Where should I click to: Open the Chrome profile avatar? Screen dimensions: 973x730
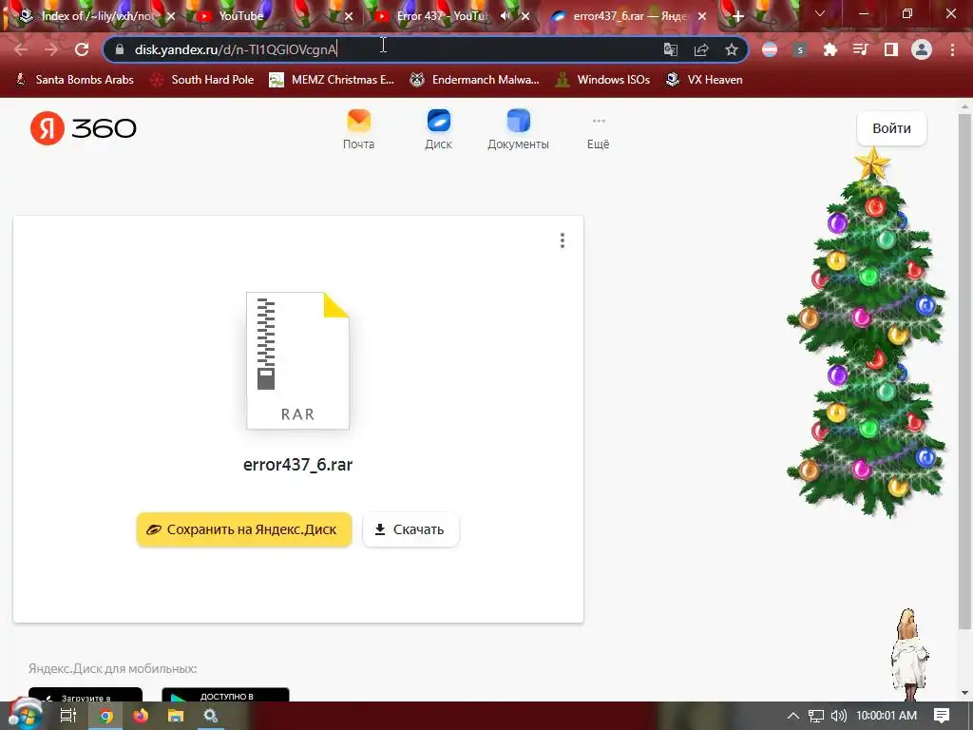[922, 49]
